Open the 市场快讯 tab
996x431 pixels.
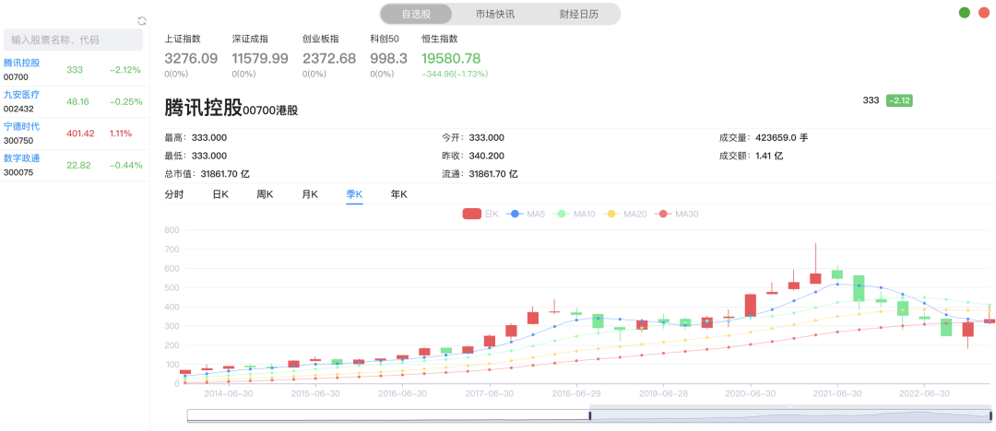(495, 14)
